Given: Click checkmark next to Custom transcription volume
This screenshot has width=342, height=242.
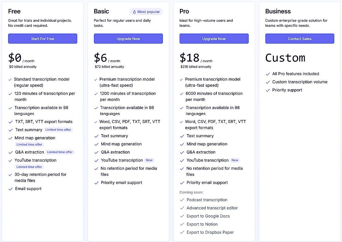Looking at the screenshot, I should (268, 82).
